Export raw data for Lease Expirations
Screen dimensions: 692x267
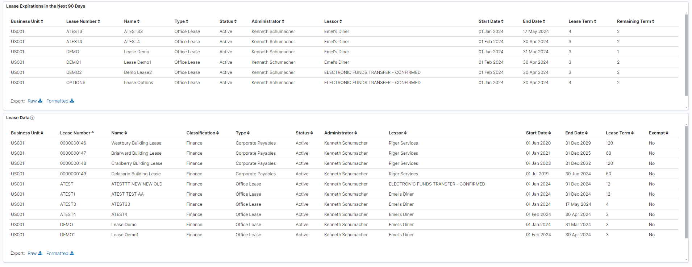coord(35,101)
